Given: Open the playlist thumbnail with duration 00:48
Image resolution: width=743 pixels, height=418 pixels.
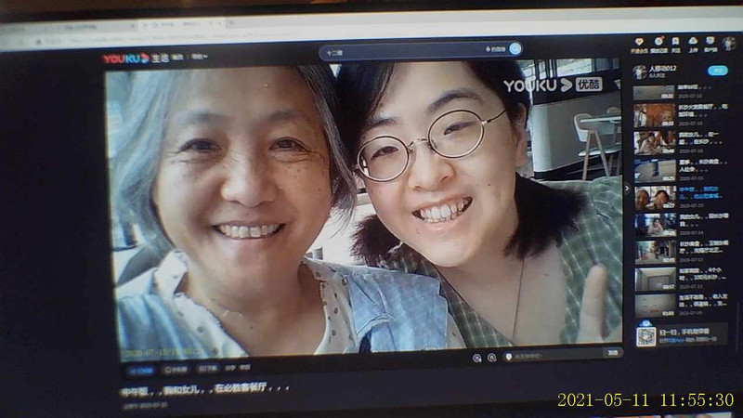Looking at the screenshot, I should click(x=655, y=143).
